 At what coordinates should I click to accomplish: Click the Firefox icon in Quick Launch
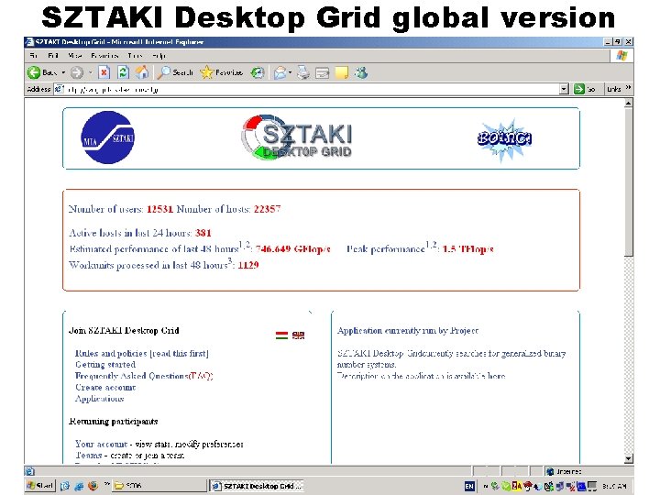[x=93, y=486]
